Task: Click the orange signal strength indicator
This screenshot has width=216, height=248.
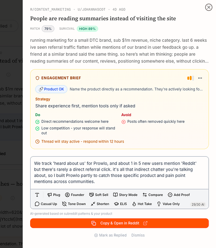Action: [190, 78]
